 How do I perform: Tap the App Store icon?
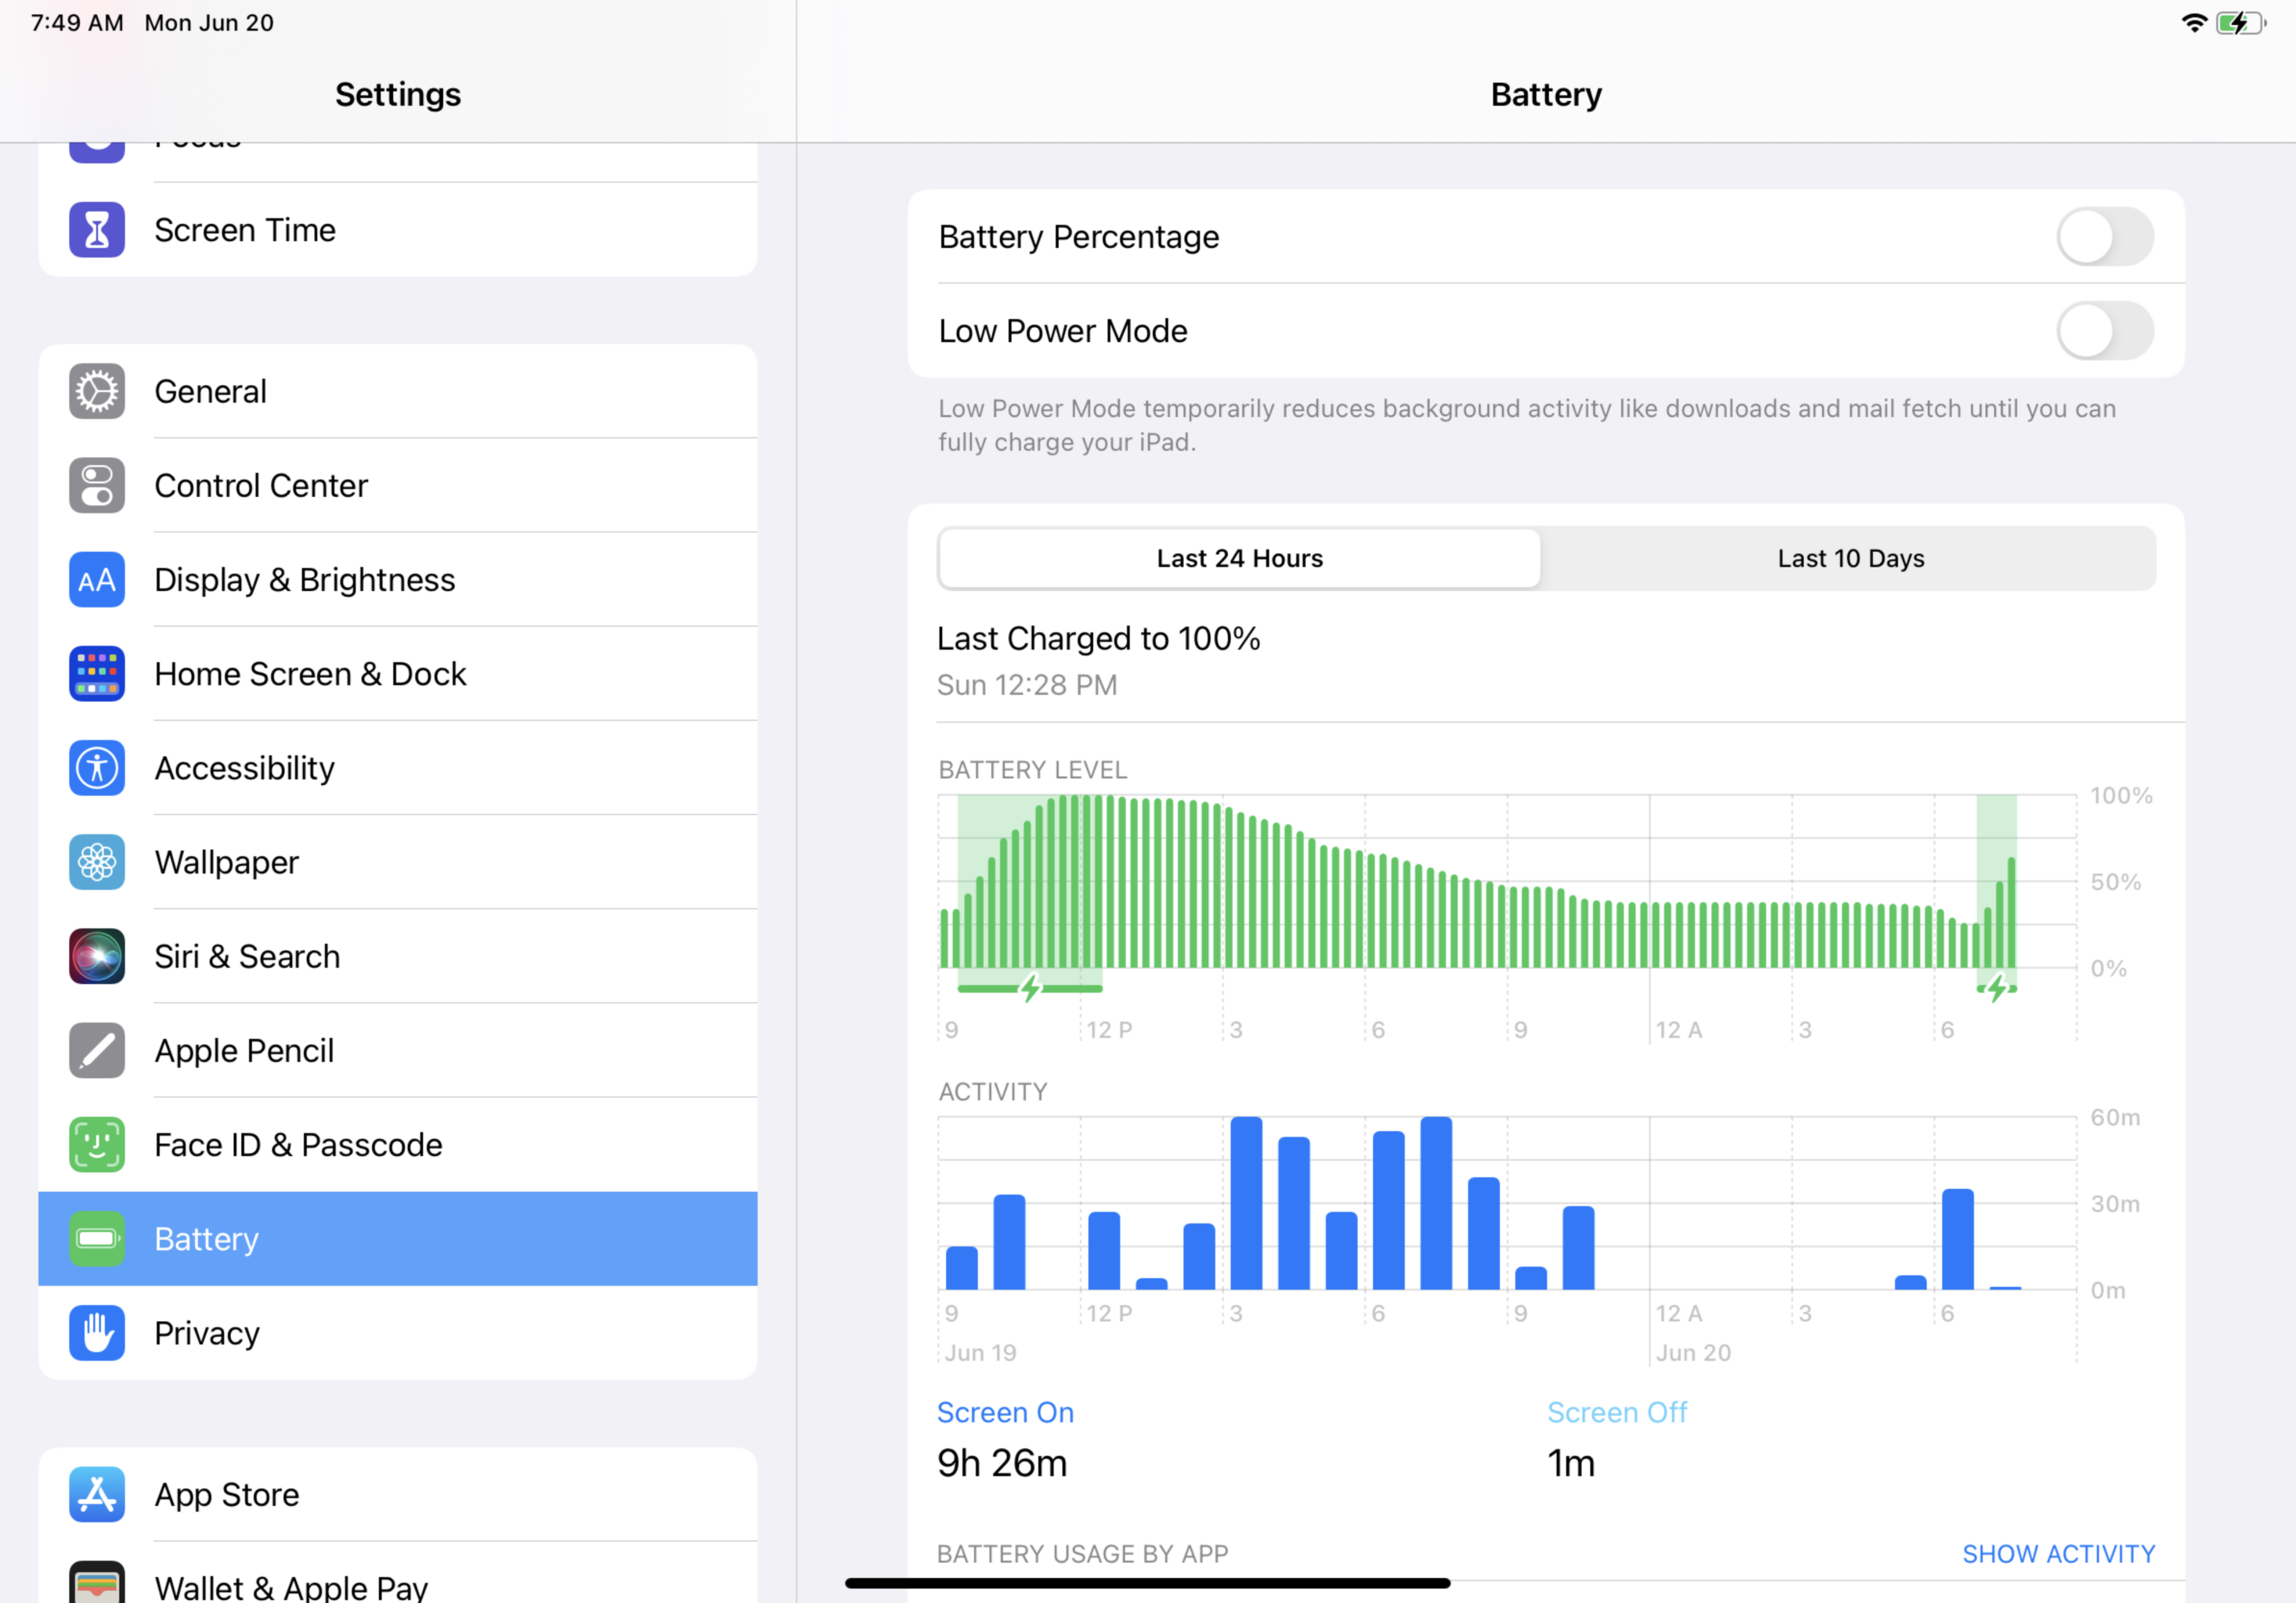click(x=97, y=1495)
